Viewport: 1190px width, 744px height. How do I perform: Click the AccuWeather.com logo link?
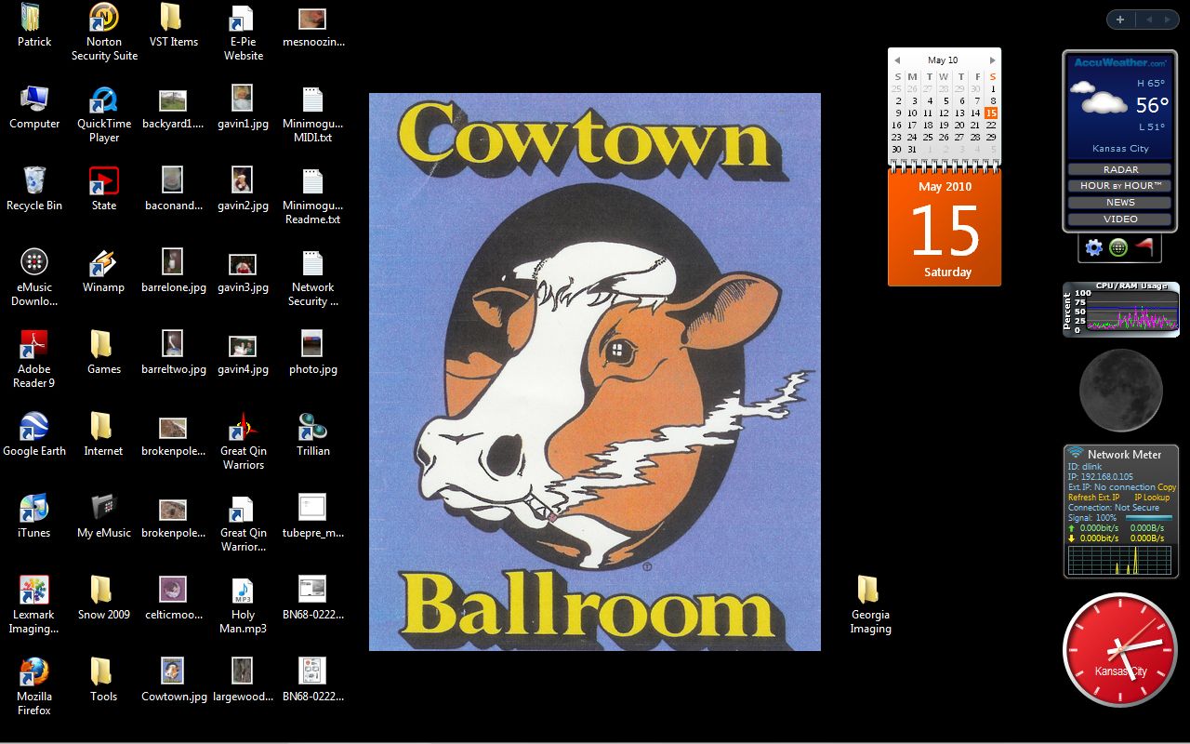tap(1120, 62)
